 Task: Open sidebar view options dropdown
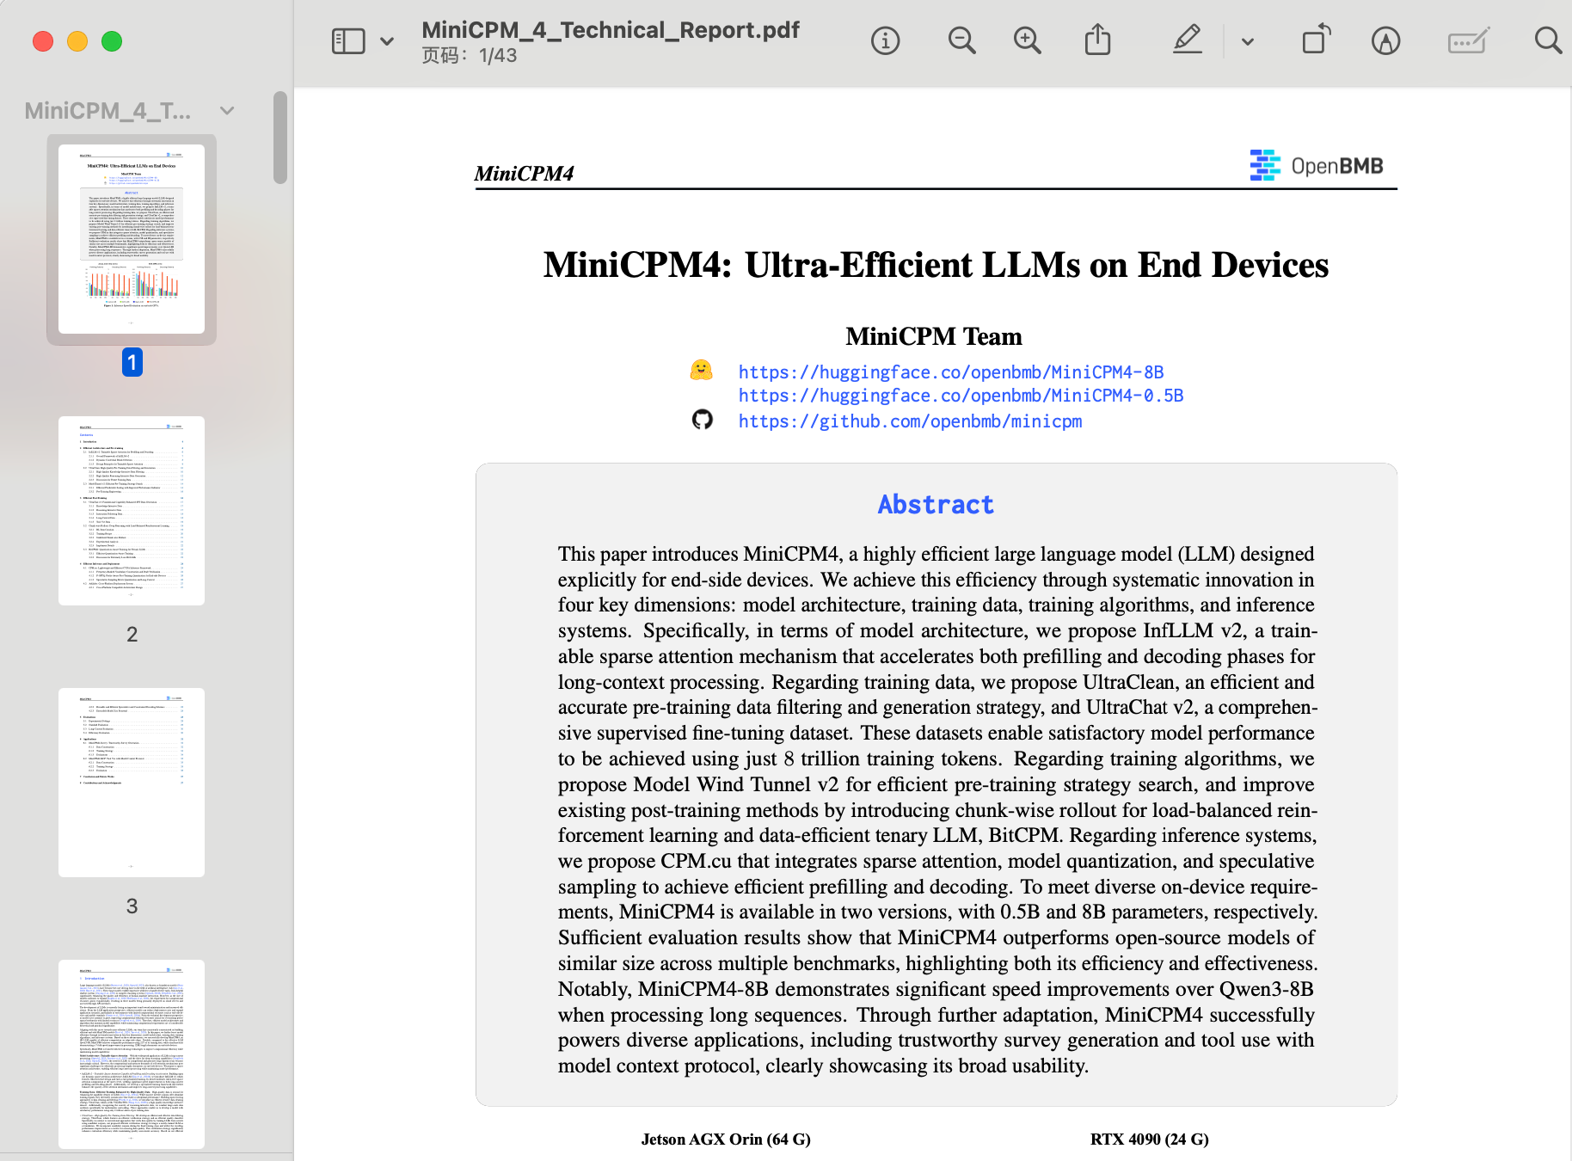387,41
